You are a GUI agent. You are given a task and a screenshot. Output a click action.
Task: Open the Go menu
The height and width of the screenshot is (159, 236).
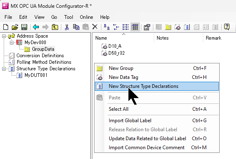click(x=54, y=17)
